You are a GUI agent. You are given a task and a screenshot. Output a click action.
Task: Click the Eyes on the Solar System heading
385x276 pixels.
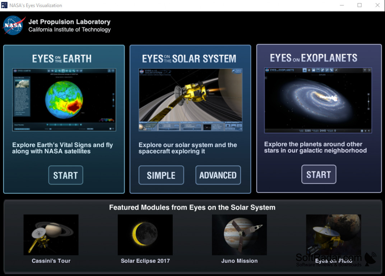point(189,59)
